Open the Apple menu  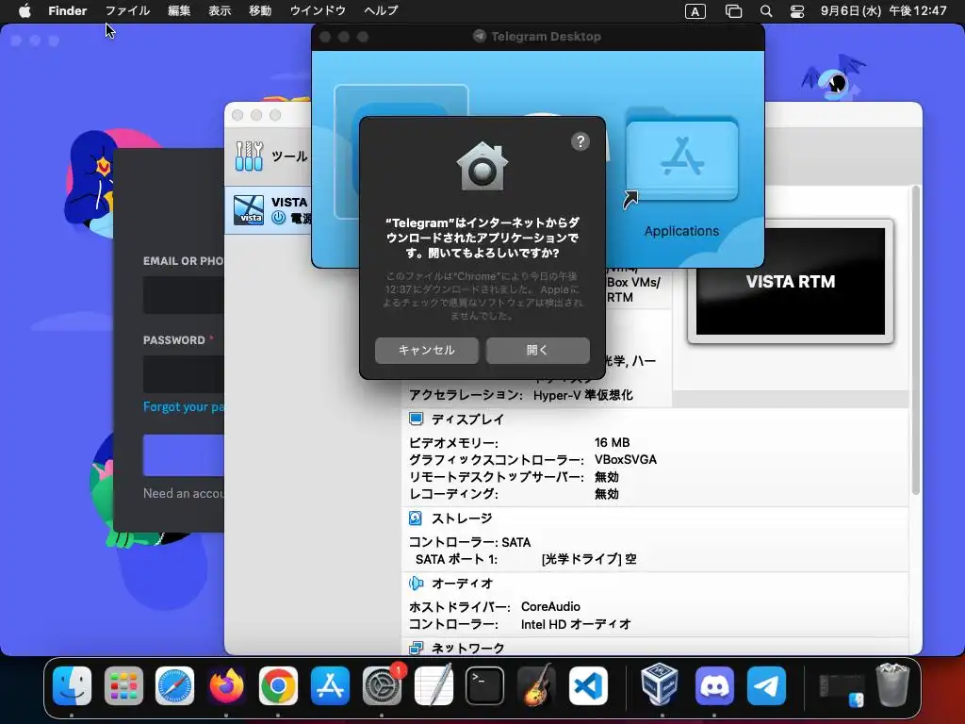click(x=25, y=10)
